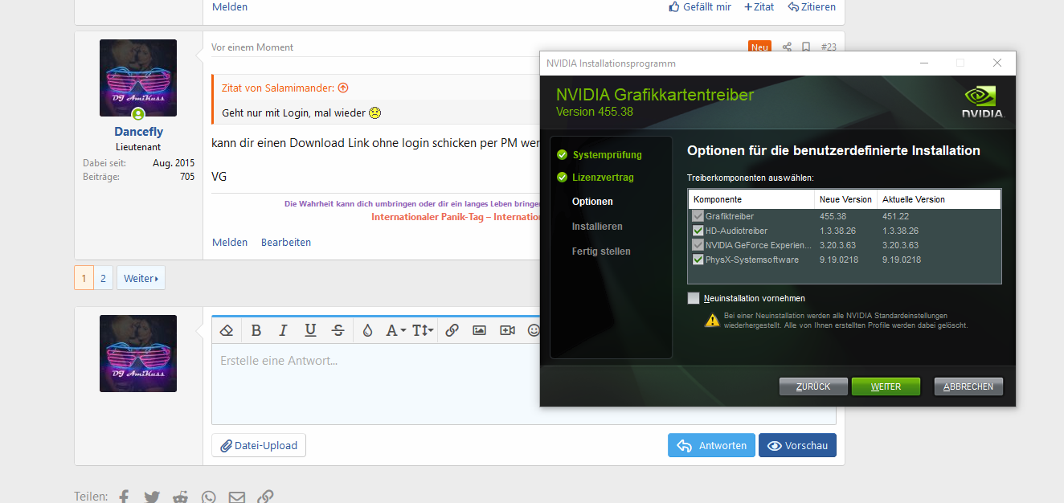The width and height of the screenshot is (1064, 503).
Task: Click the reply editor avatar thumbnail
Action: click(138, 354)
